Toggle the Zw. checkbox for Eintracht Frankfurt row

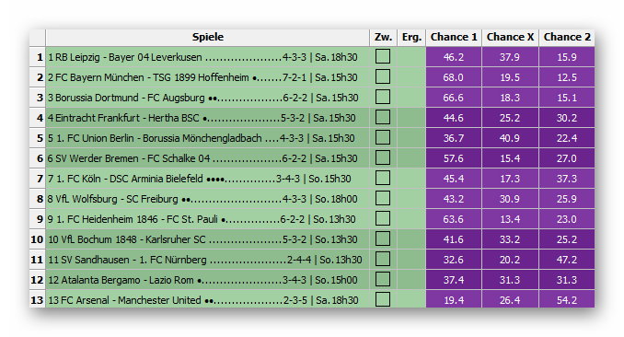coord(383,118)
